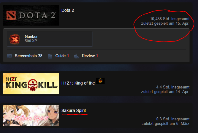Open the Review 1 link
198x133 pixels.
(x=90, y=56)
